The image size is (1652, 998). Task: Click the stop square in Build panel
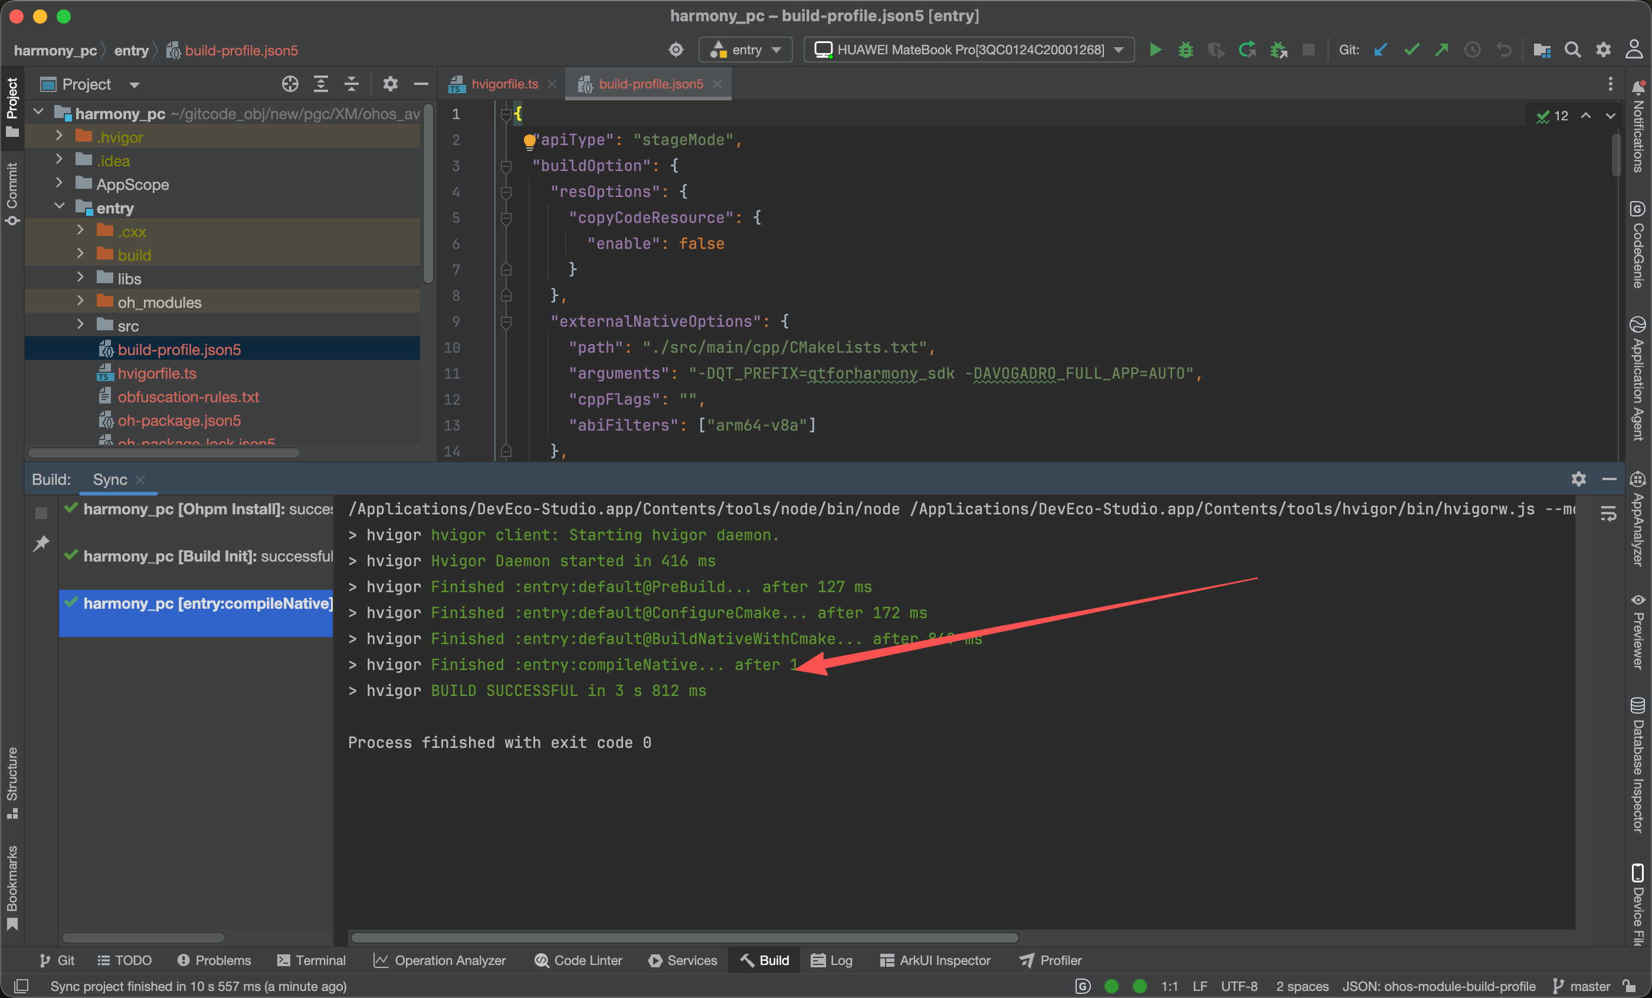[41, 513]
